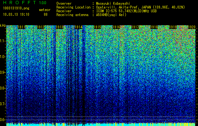
Task: Click the 1919 time marker
Action: (x=173, y=27)
